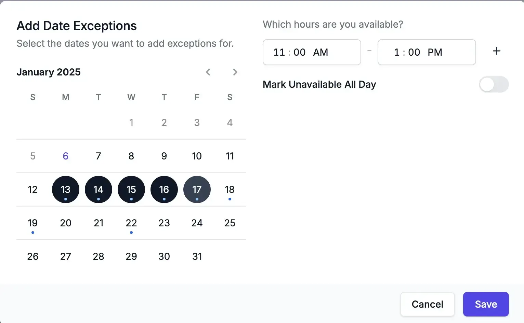The image size is (524, 323).
Task: Deselect January 17 in the calendar
Action: pyautogui.click(x=197, y=189)
